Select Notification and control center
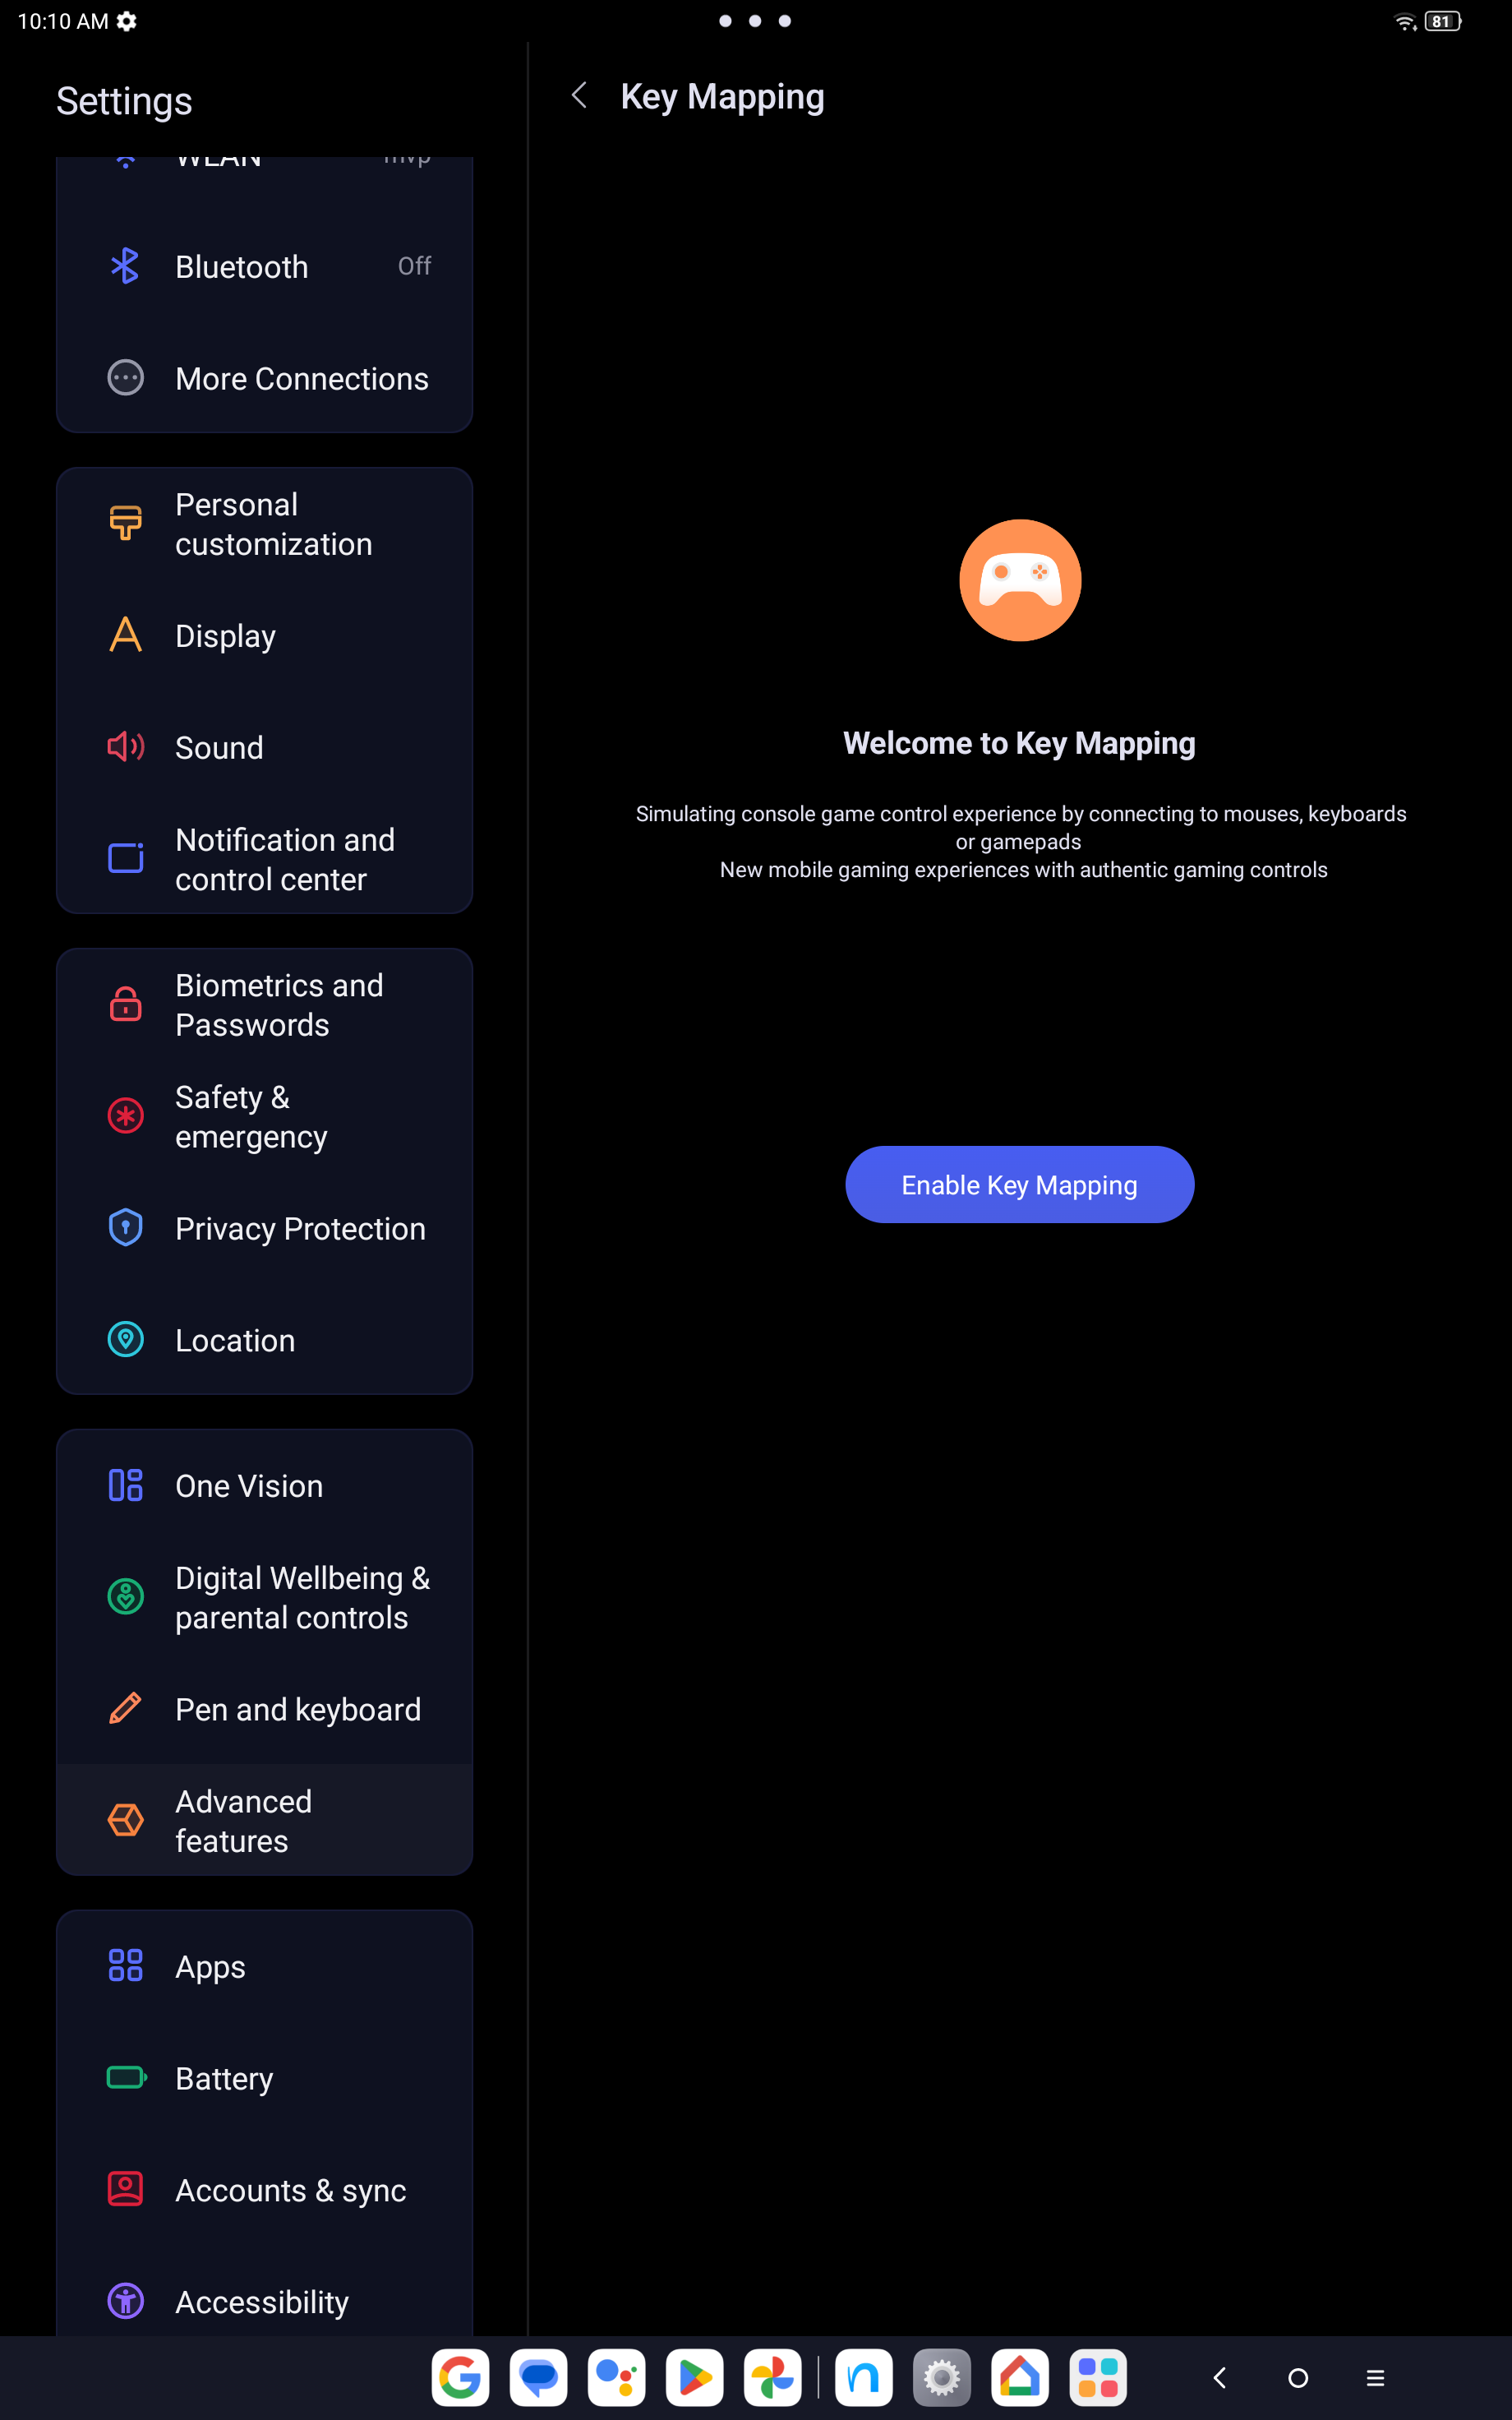 (x=264, y=859)
